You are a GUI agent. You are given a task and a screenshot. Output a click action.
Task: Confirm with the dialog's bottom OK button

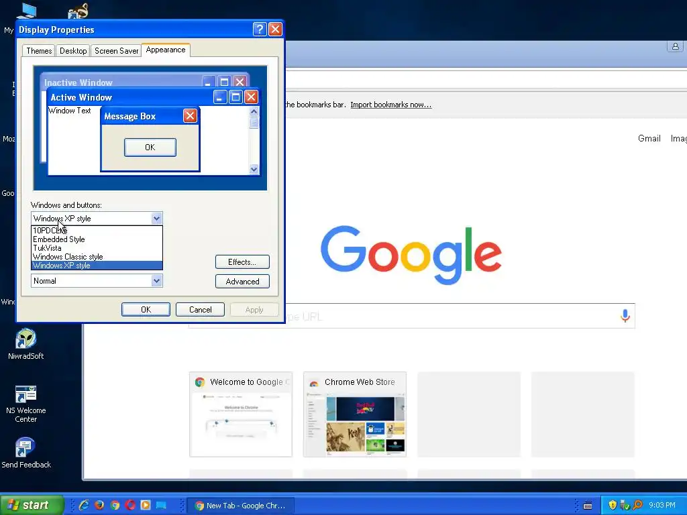coord(146,310)
